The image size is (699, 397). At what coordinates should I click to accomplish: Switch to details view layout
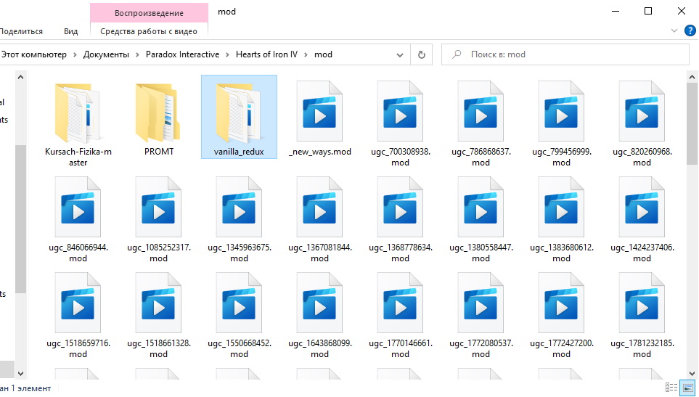point(671,387)
